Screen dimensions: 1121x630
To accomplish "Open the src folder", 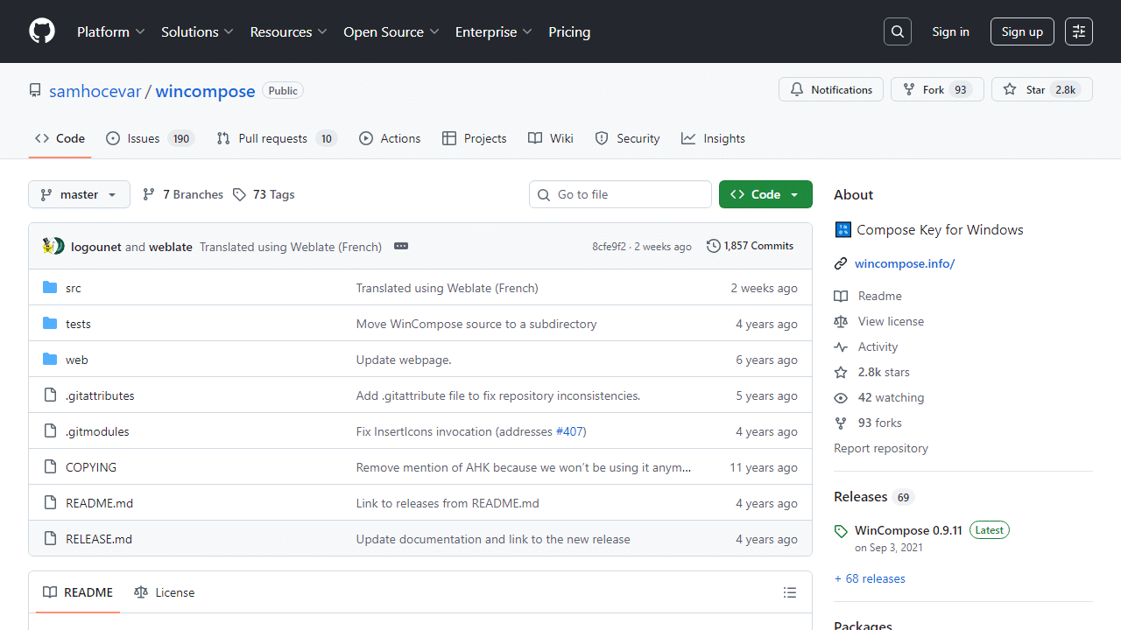I will click(74, 288).
